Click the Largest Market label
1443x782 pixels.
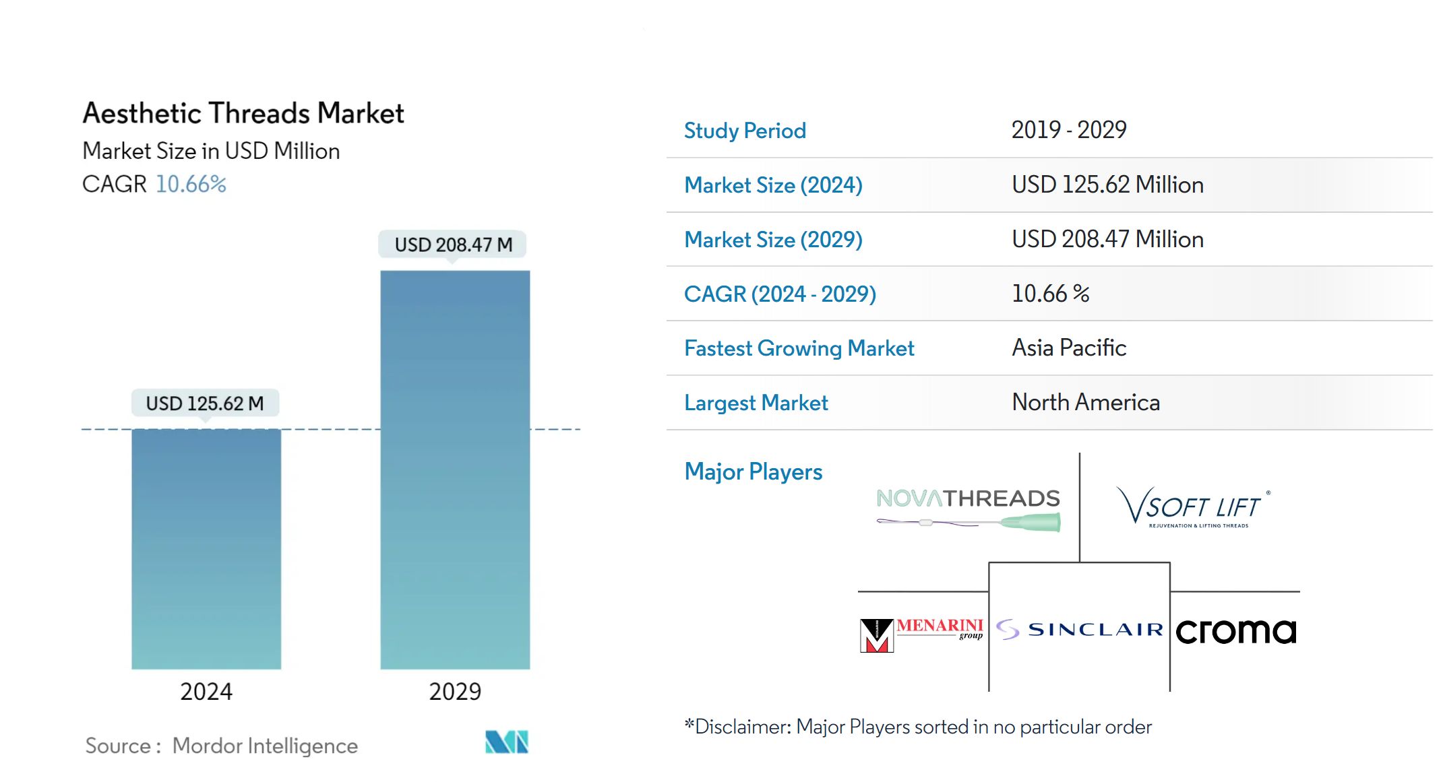coord(756,403)
